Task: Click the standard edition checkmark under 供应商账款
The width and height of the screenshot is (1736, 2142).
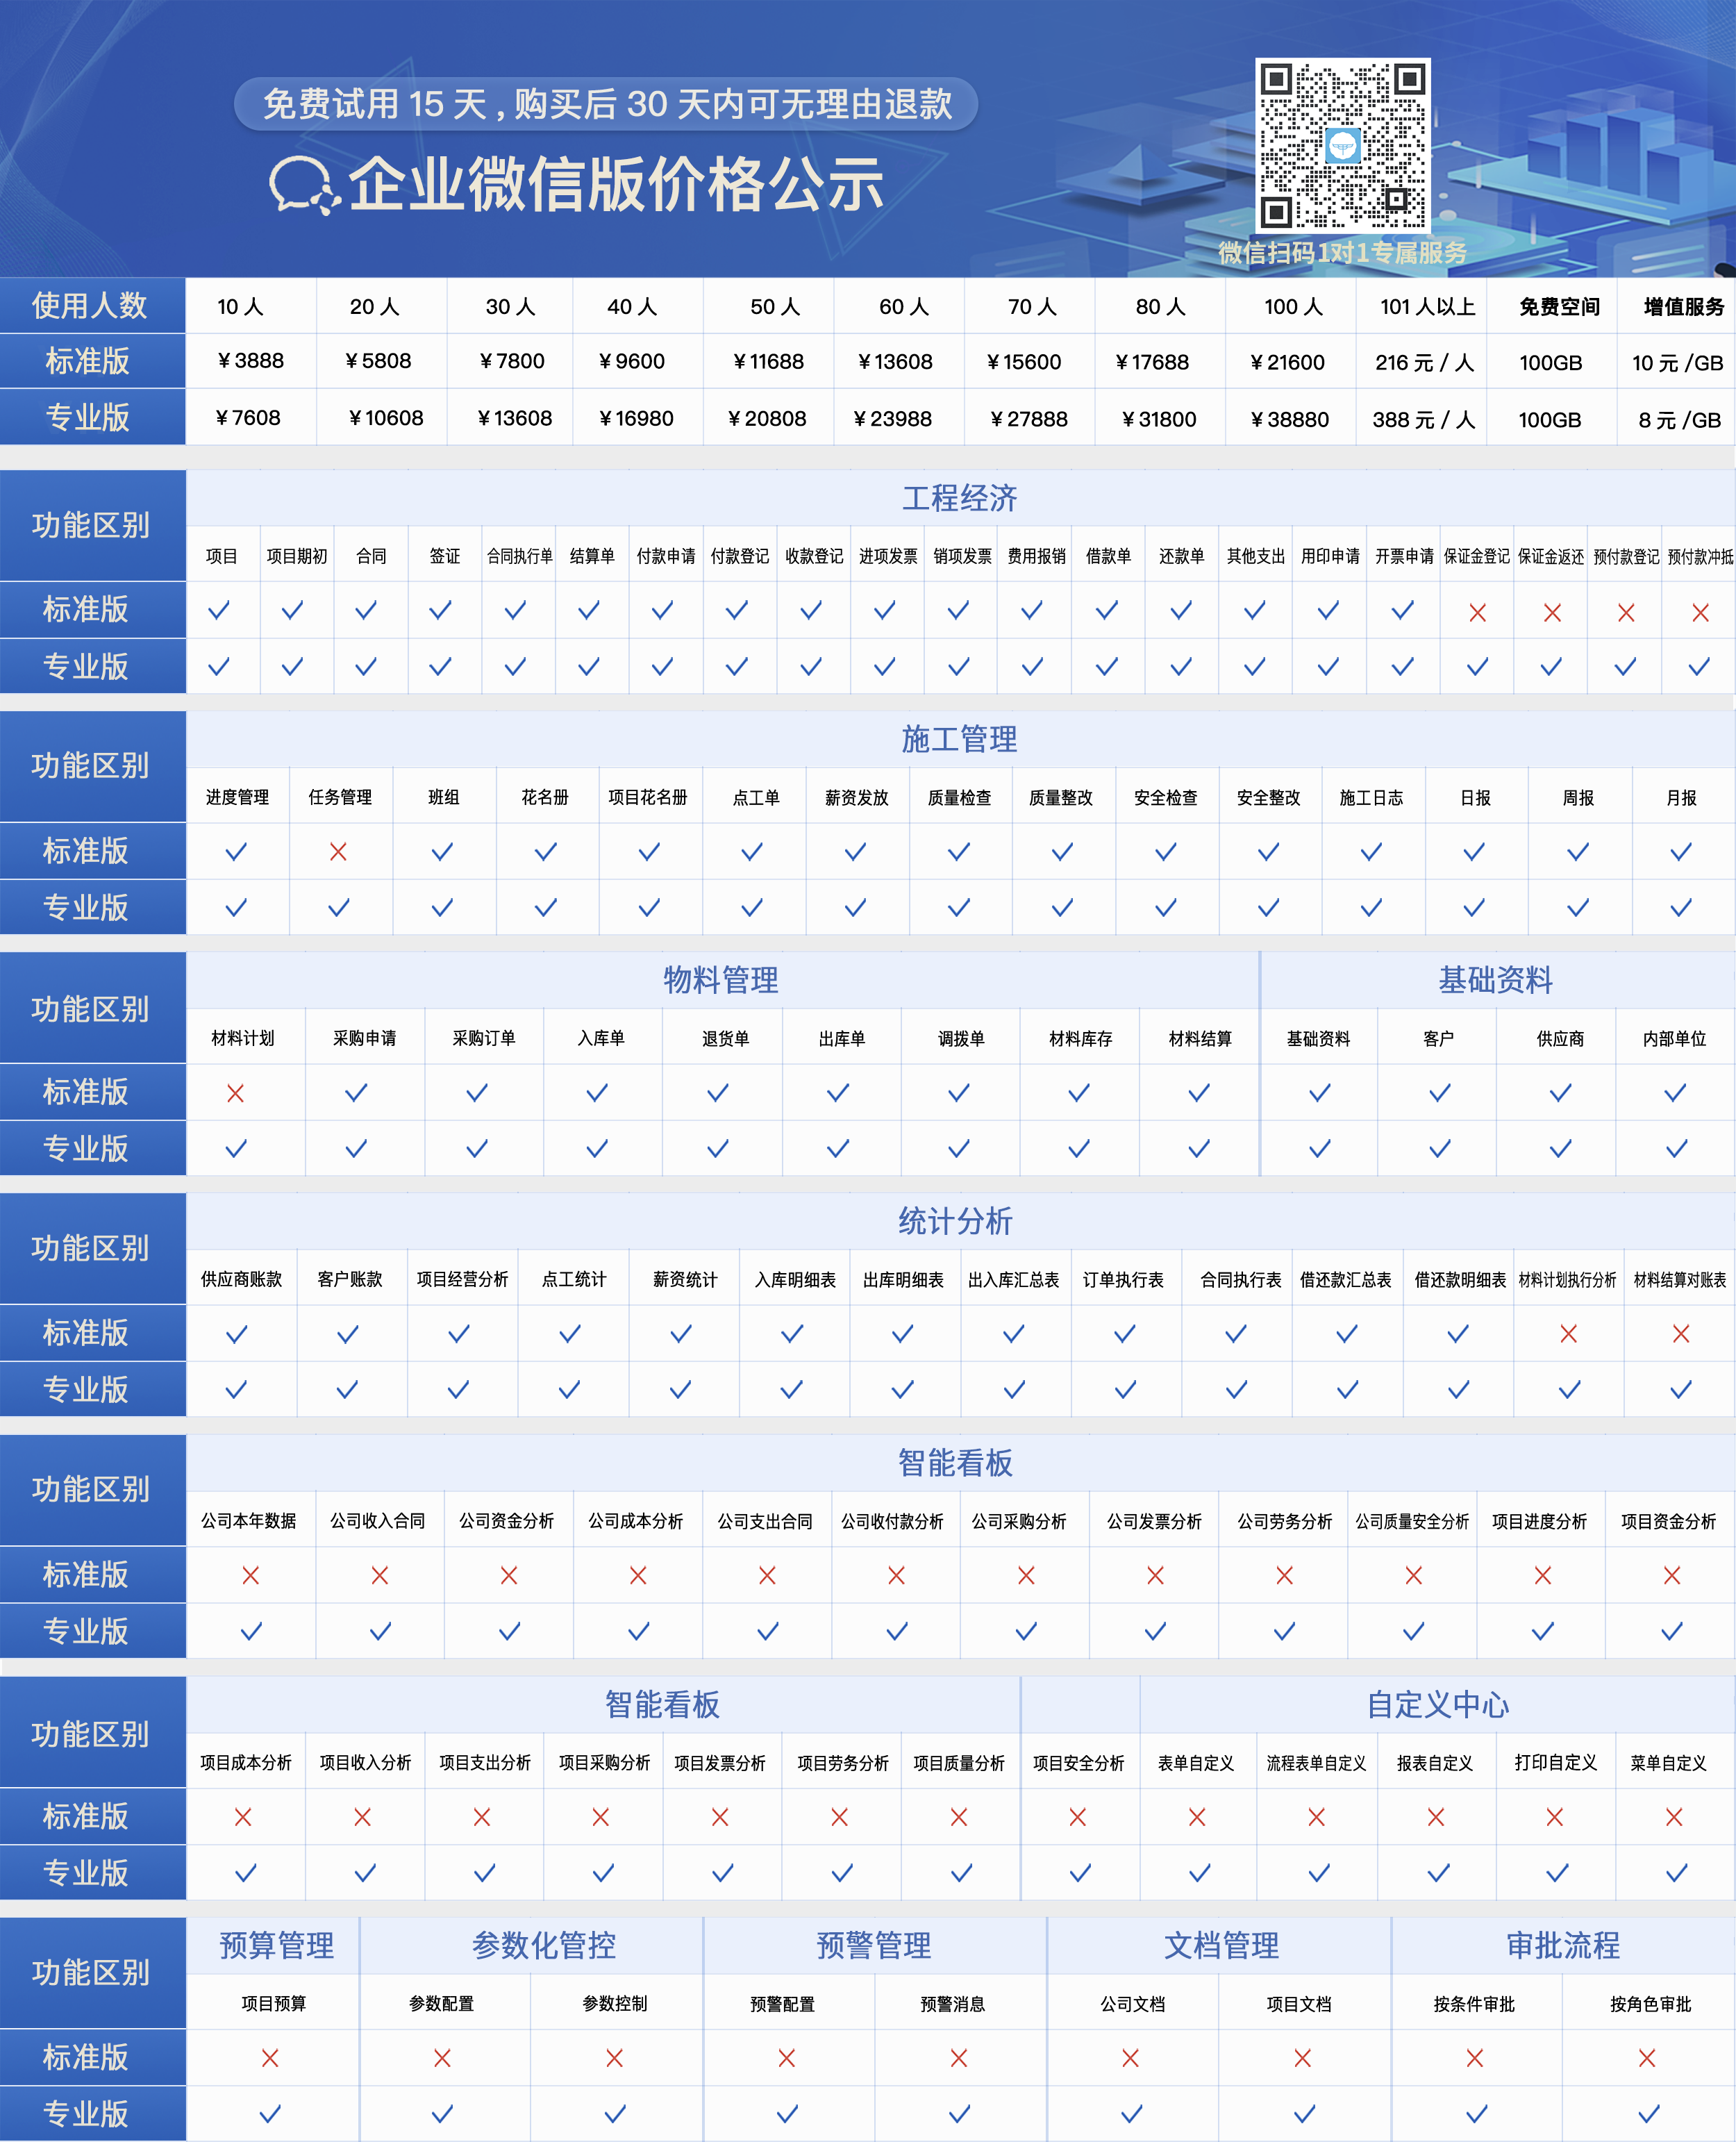Action: pyautogui.click(x=236, y=1334)
